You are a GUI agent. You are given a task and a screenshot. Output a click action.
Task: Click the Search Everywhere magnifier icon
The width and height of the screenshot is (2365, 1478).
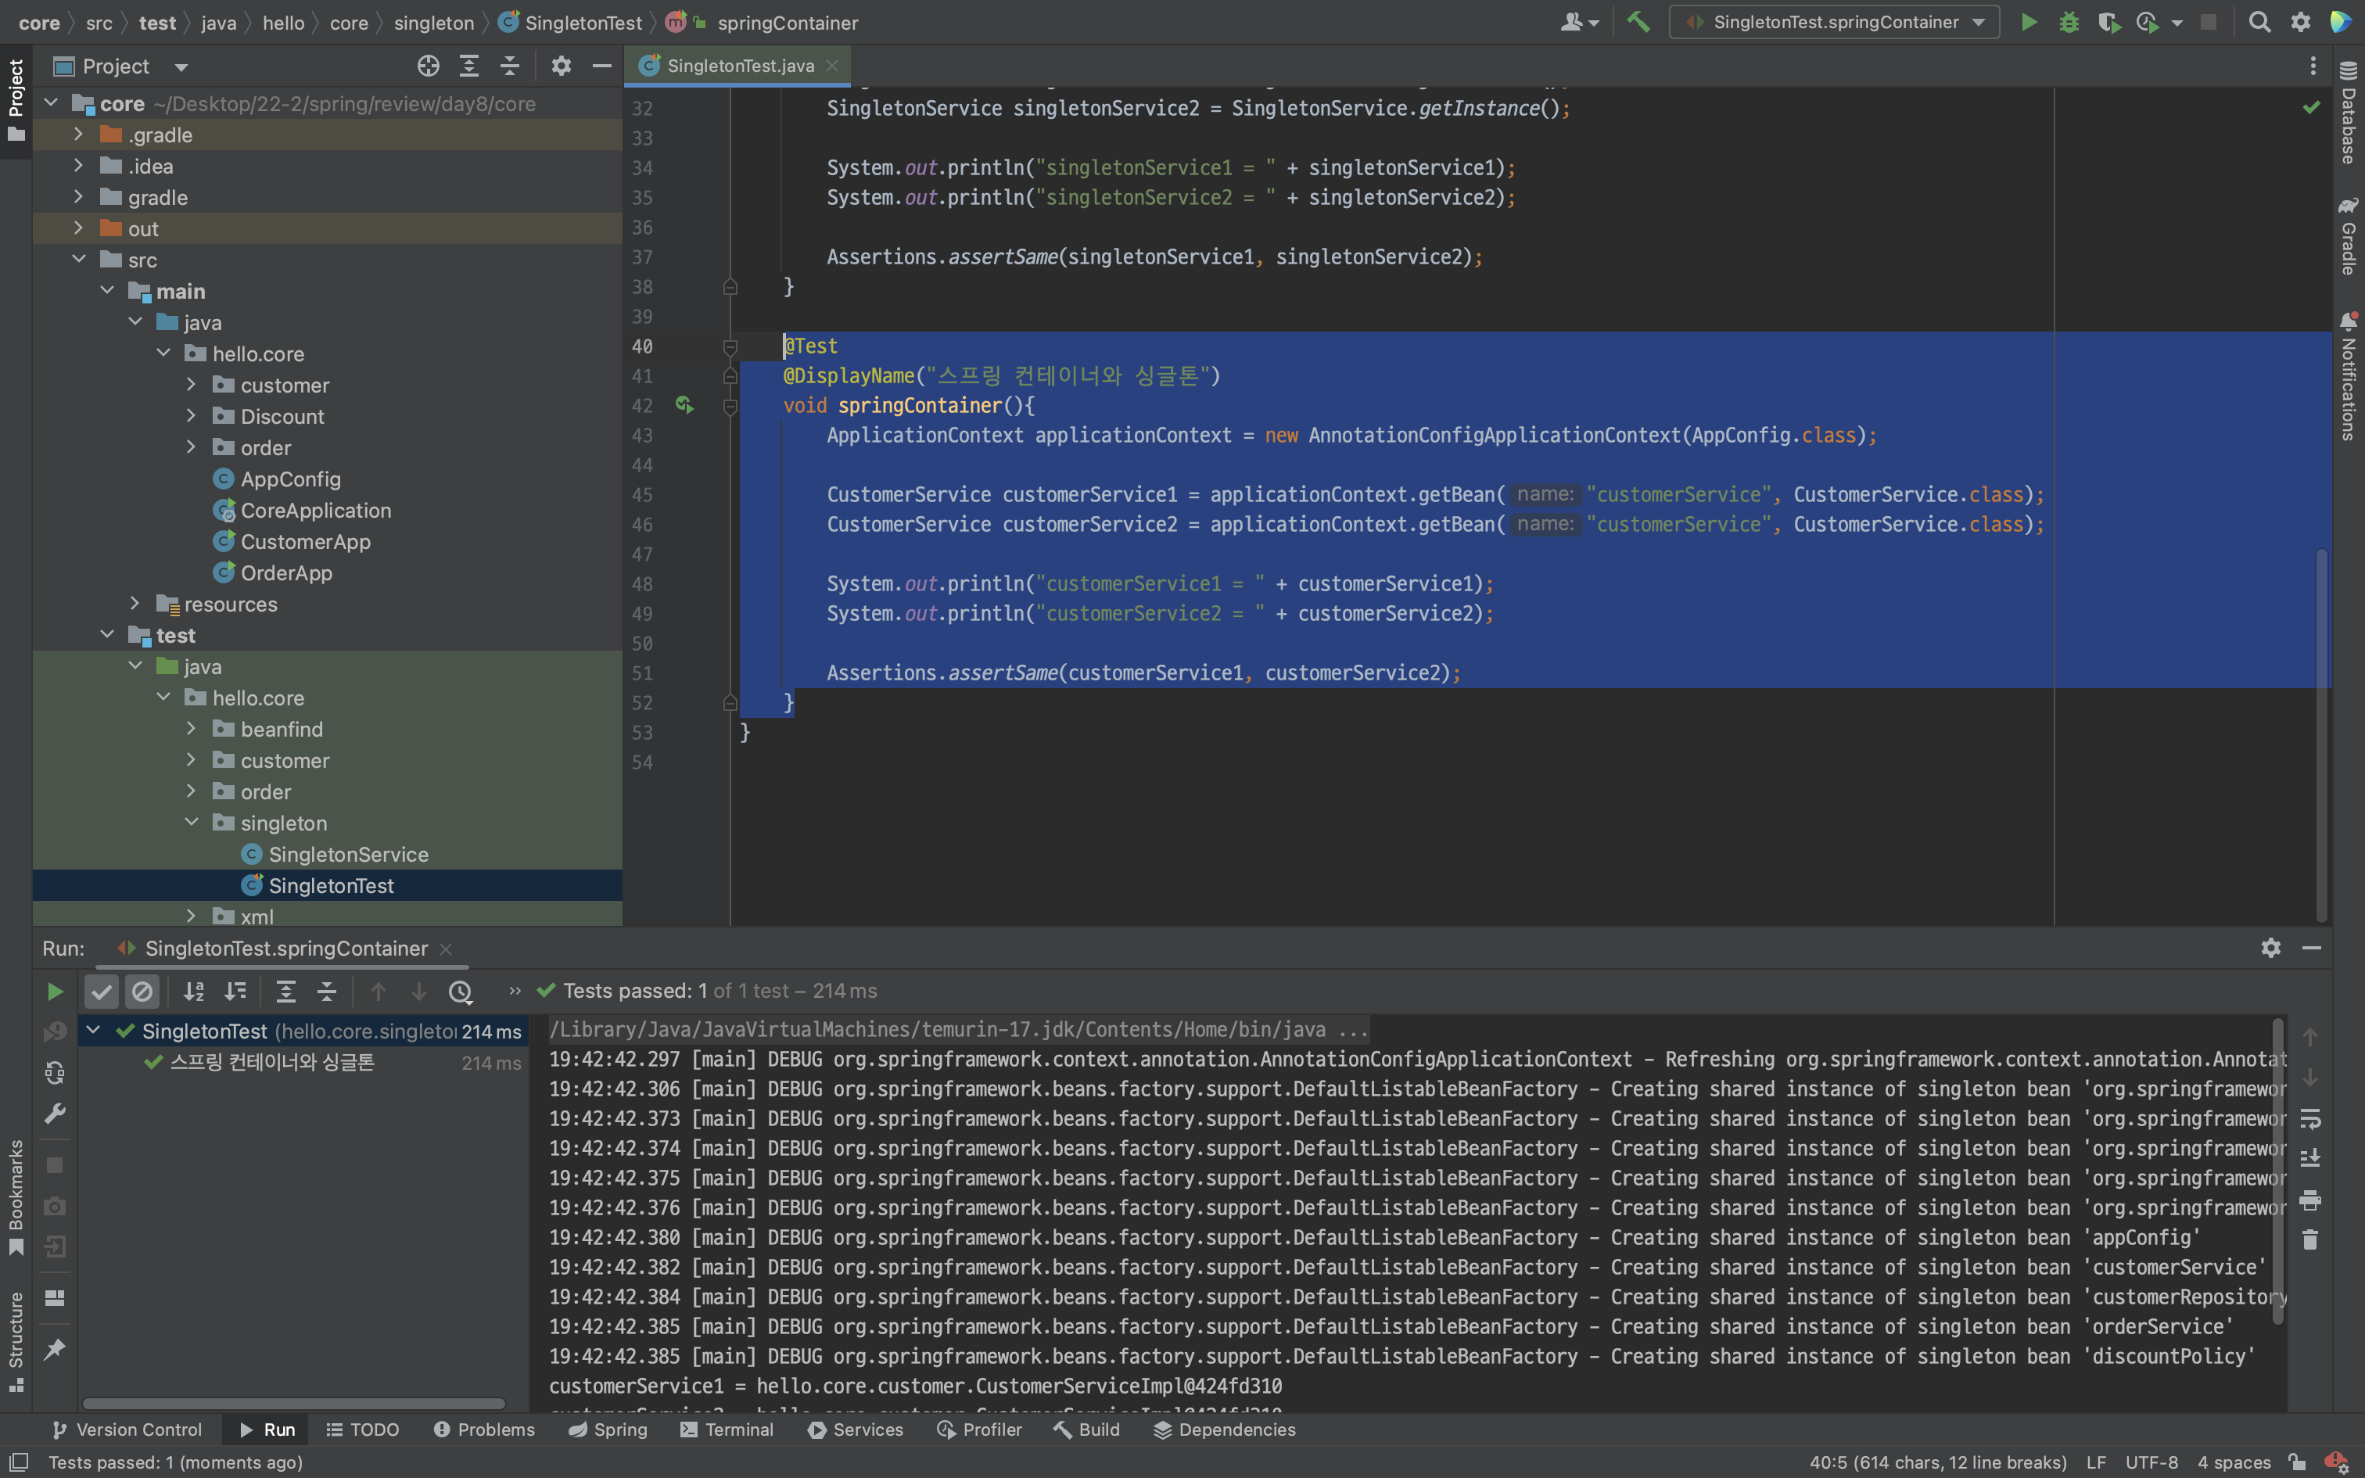(x=2259, y=22)
